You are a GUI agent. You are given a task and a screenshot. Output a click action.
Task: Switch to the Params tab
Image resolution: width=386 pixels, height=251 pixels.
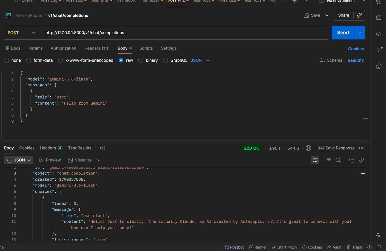[x=35, y=48]
